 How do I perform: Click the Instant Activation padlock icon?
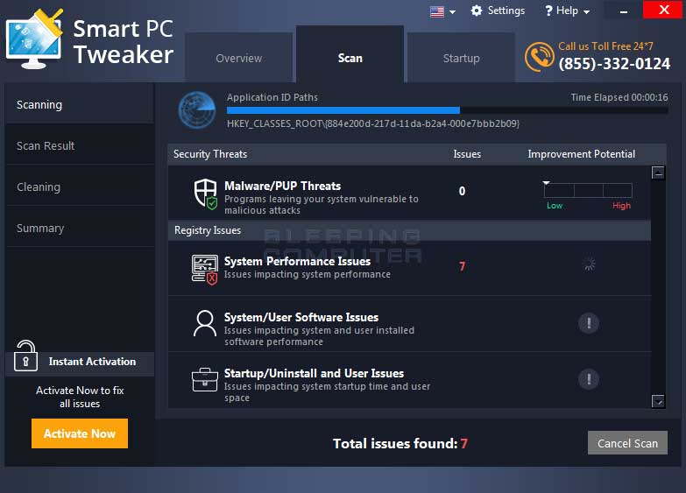click(25, 356)
